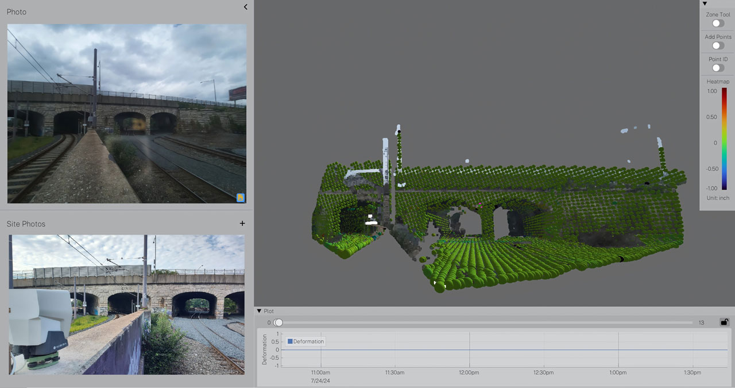Enable the Zone Tool switch
Image resolution: width=735 pixels, height=388 pixels.
pyautogui.click(x=718, y=24)
